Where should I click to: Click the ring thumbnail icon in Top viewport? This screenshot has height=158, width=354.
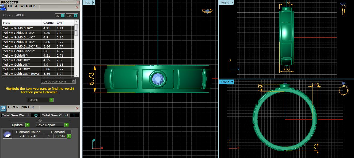[x=207, y=11]
